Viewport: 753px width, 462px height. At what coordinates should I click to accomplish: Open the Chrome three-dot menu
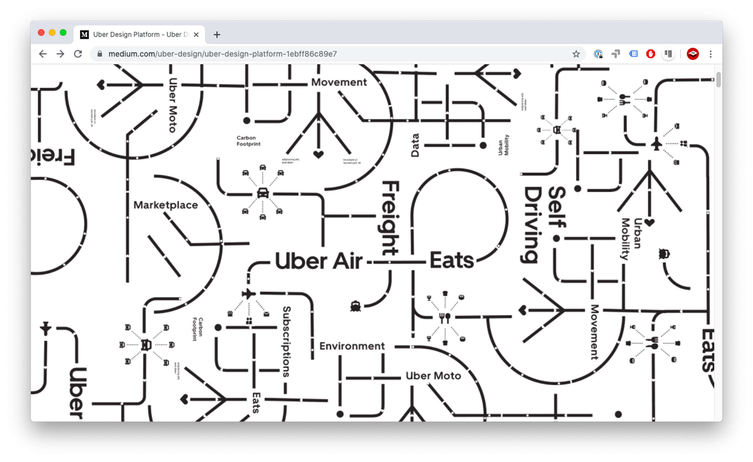click(711, 54)
